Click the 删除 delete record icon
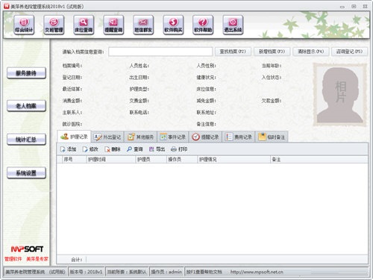The width and height of the screenshot is (373, 280). [113, 149]
